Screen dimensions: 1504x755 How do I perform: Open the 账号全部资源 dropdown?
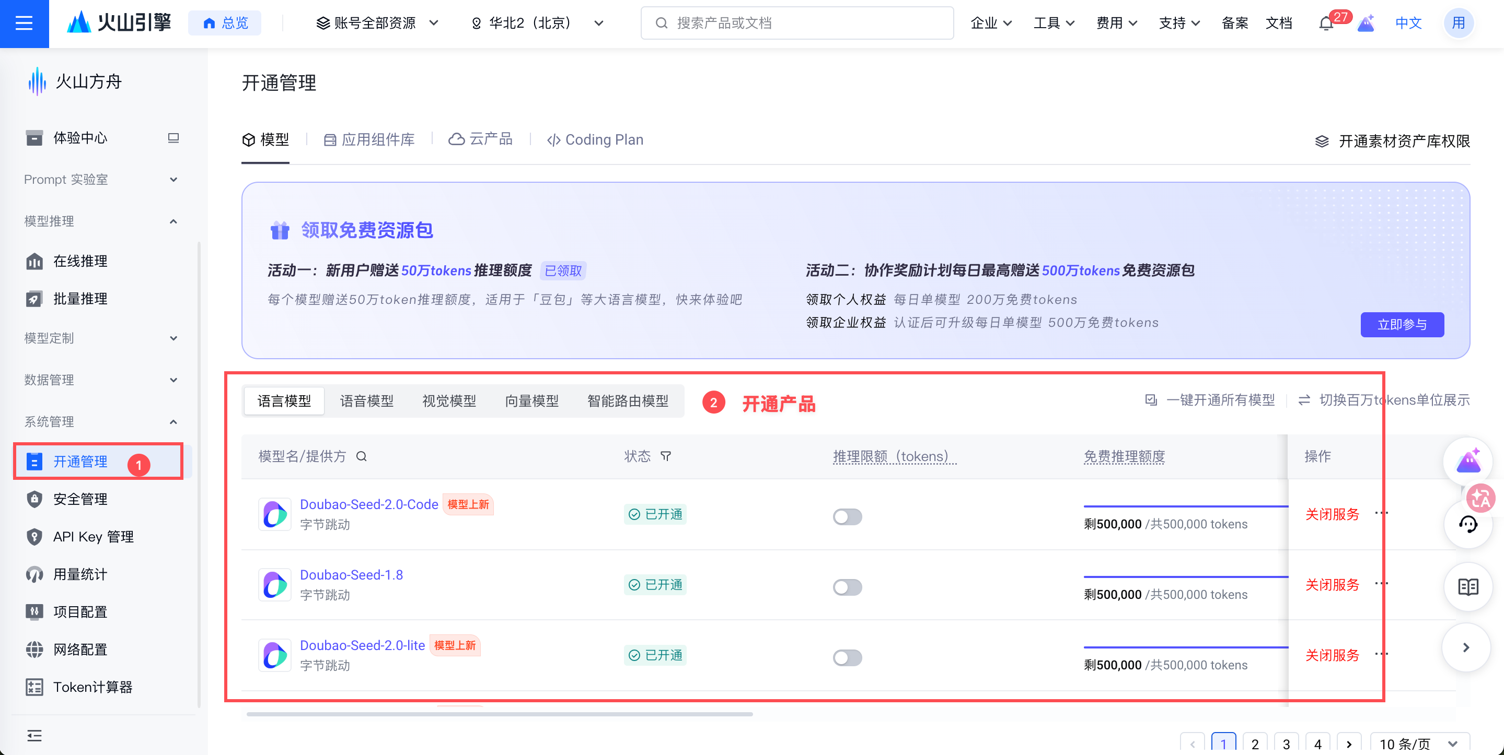pos(377,23)
